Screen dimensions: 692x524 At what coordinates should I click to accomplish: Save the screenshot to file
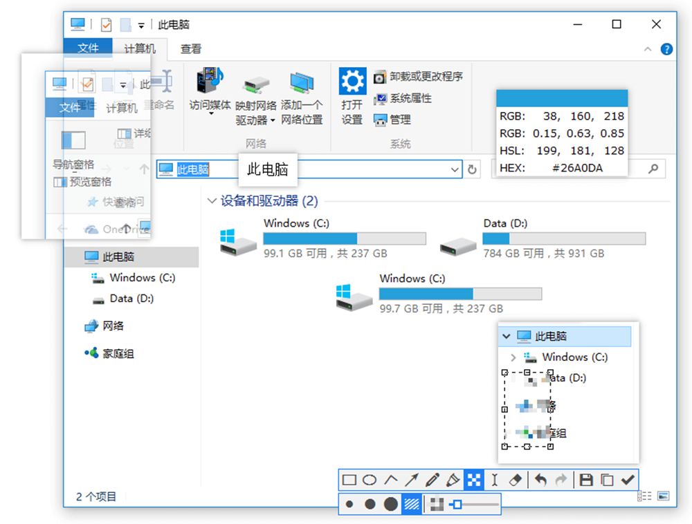pyautogui.click(x=587, y=479)
